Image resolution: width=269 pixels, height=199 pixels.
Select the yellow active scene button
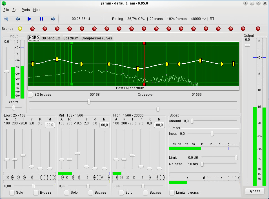(x=20, y=29)
